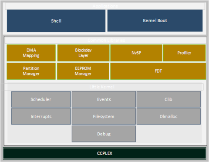Choose the Blockdev Layer block
This screenshot has height=162, width=209.
[83, 53]
